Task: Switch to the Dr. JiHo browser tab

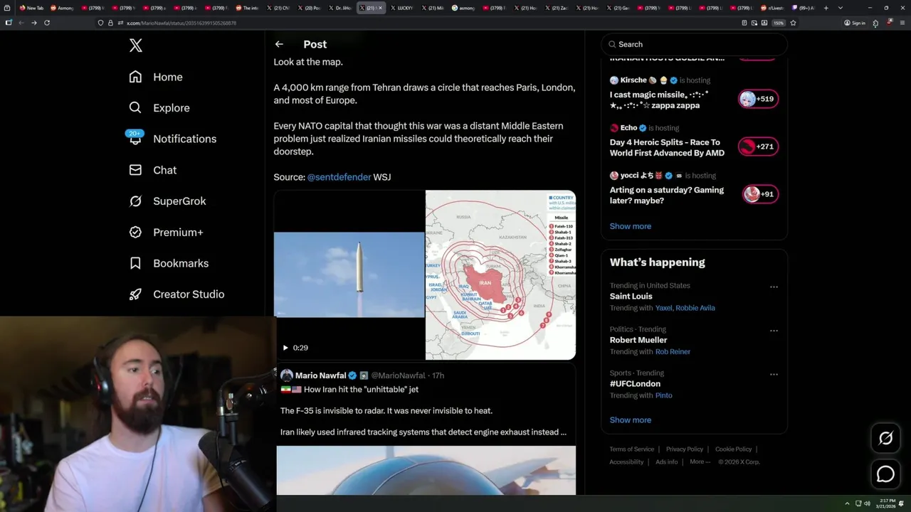Action: click(340, 8)
